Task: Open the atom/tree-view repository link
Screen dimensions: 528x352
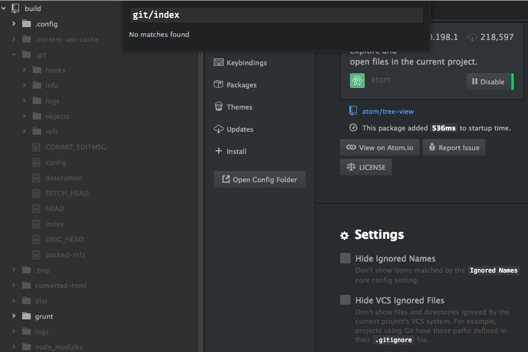Action: 388,111
